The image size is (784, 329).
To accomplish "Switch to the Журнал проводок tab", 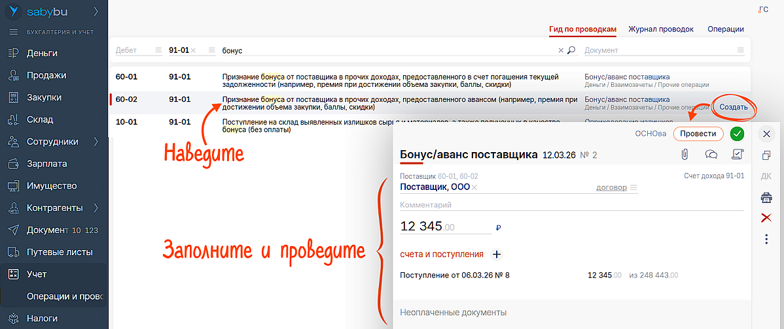I will (x=661, y=29).
